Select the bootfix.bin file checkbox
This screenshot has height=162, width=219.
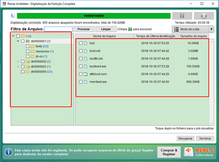coord(81,58)
